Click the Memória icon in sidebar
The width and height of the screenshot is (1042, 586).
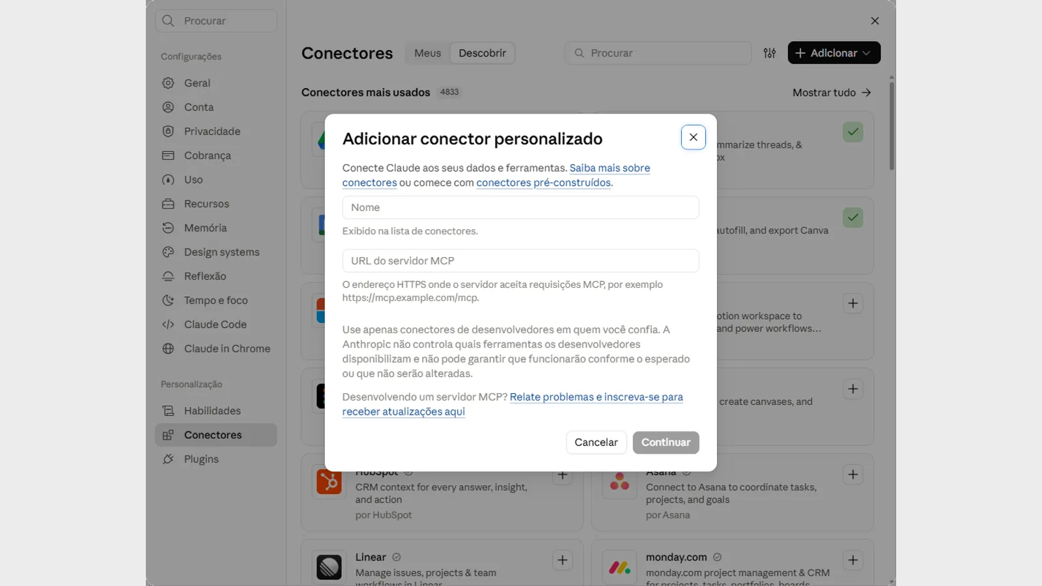[x=168, y=228]
